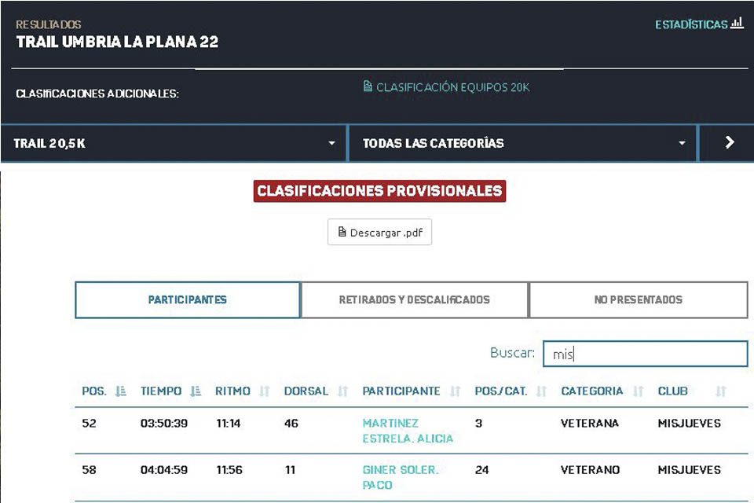Click the sort icon next to POS.
Image resolution: width=754 pixels, height=503 pixels.
(120, 391)
